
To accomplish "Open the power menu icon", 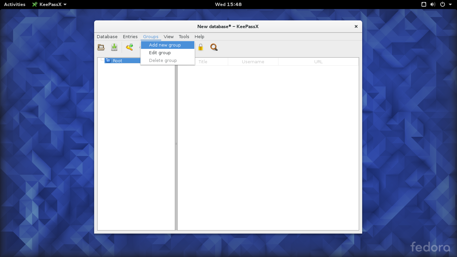I will click(443, 4).
